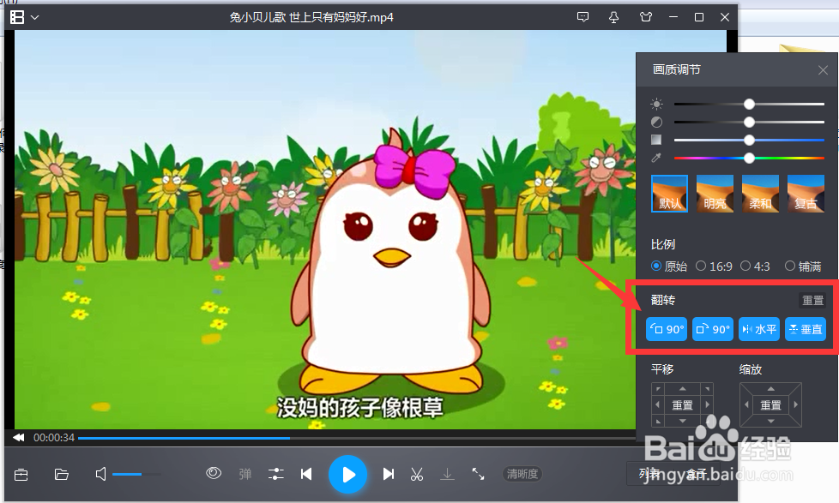This screenshot has height=503, width=839.
Task: Enter fullscreen with the expand arrows icon
Action: [478, 474]
